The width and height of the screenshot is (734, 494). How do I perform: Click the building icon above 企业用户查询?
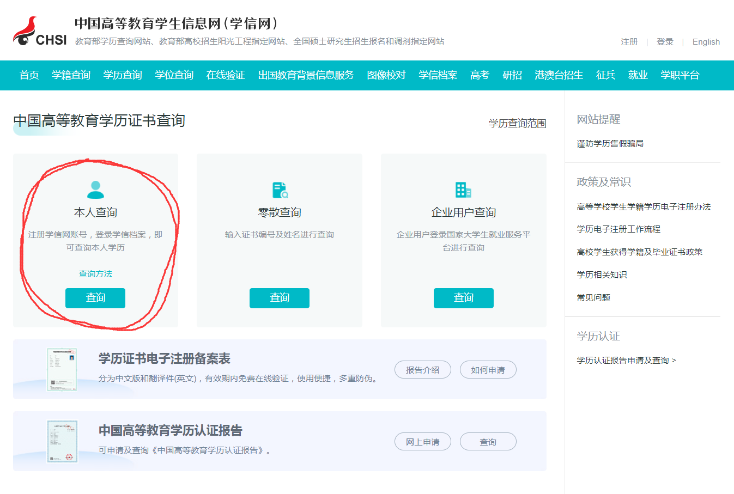(x=463, y=190)
